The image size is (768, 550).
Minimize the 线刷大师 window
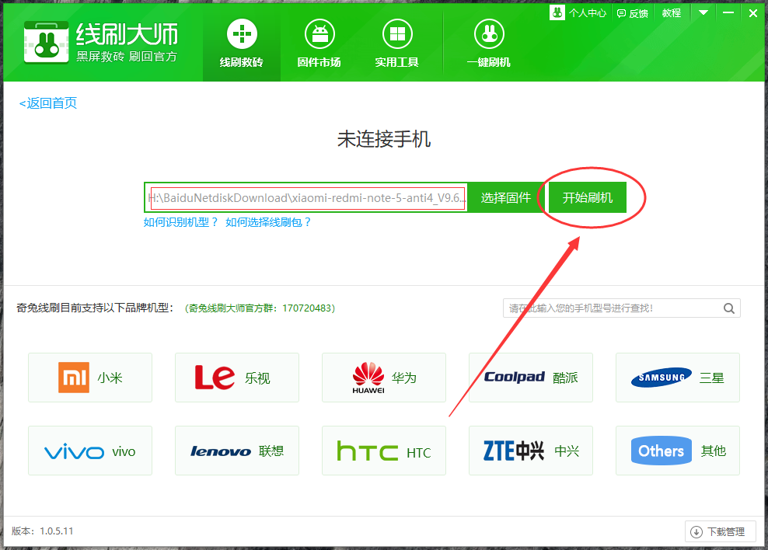click(728, 12)
